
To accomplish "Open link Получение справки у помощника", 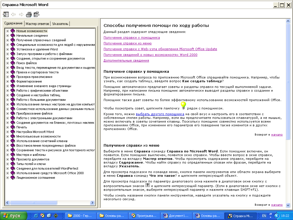I will point(132,38).
